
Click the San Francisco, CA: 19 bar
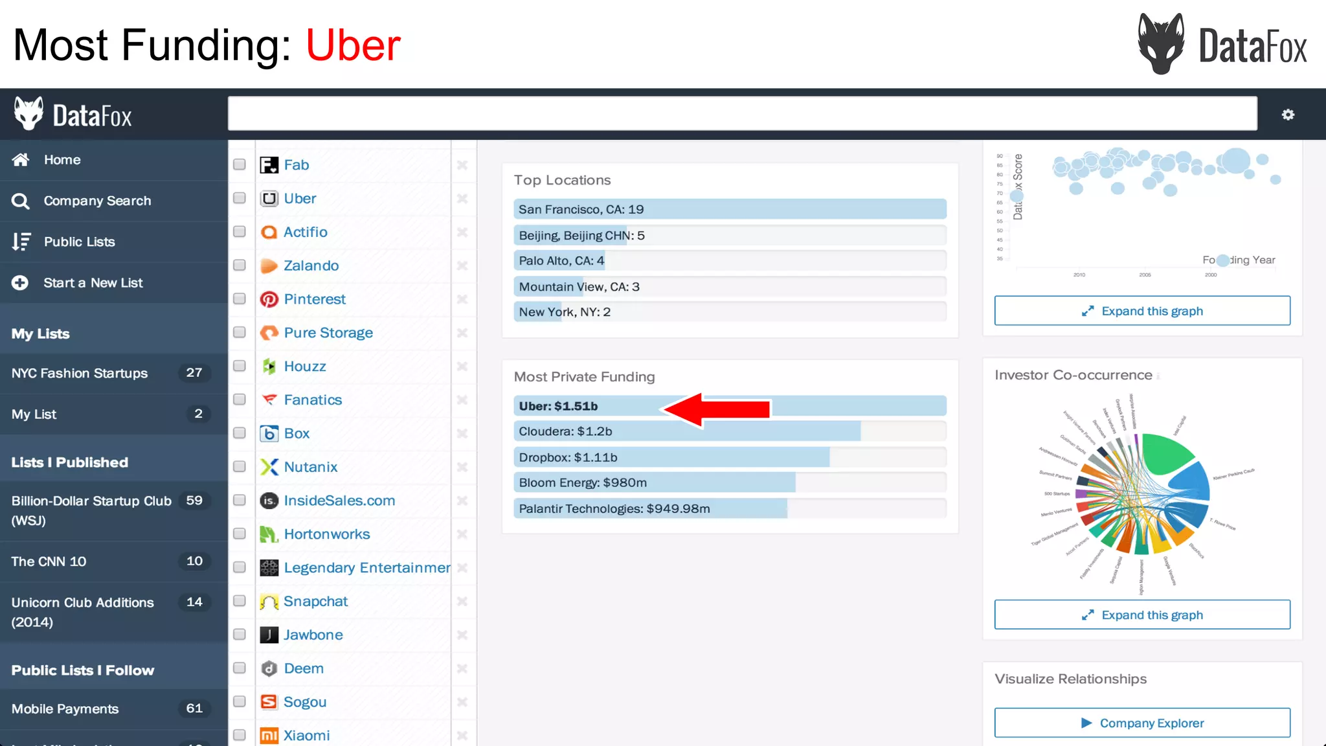click(730, 209)
